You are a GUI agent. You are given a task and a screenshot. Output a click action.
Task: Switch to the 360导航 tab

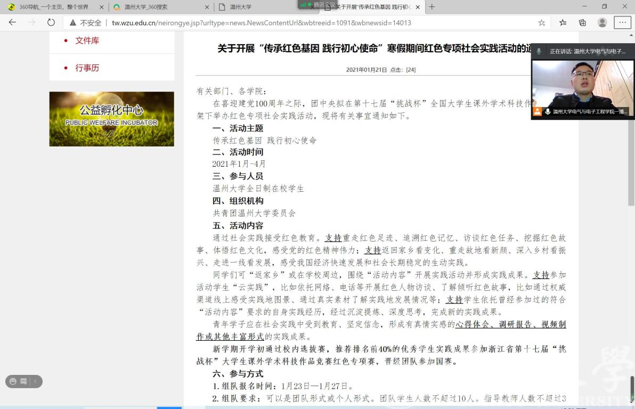pos(53,7)
